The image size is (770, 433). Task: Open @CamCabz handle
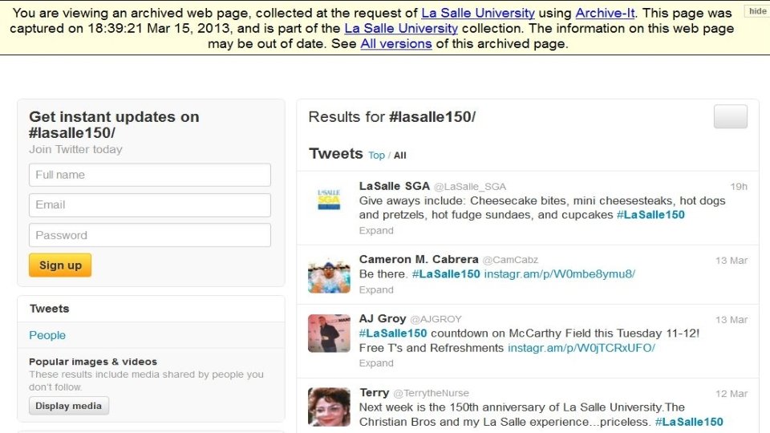[510, 260]
